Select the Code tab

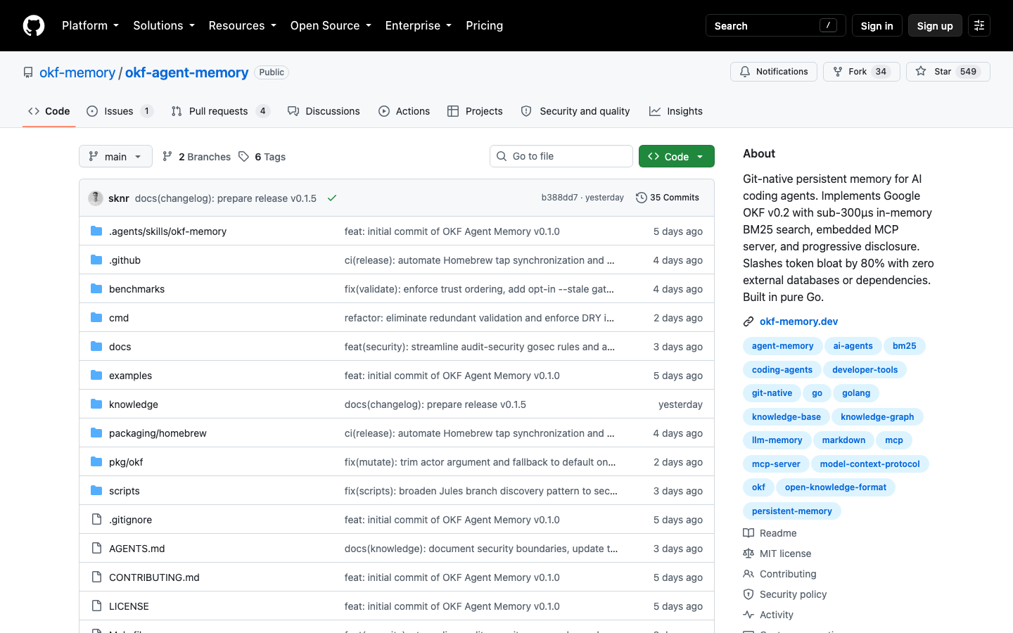tap(49, 111)
